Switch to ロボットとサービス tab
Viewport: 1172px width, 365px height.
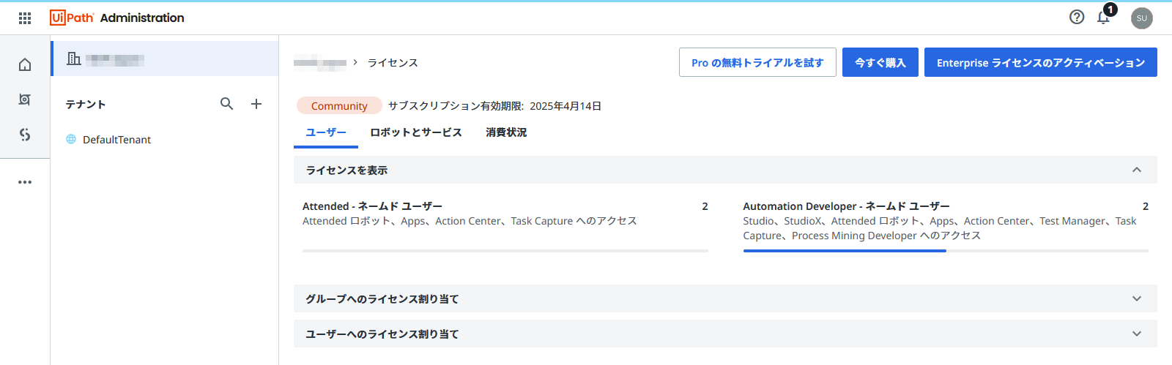pyautogui.click(x=415, y=132)
